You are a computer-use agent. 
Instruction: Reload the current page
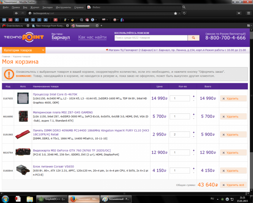[x=184, y=13]
